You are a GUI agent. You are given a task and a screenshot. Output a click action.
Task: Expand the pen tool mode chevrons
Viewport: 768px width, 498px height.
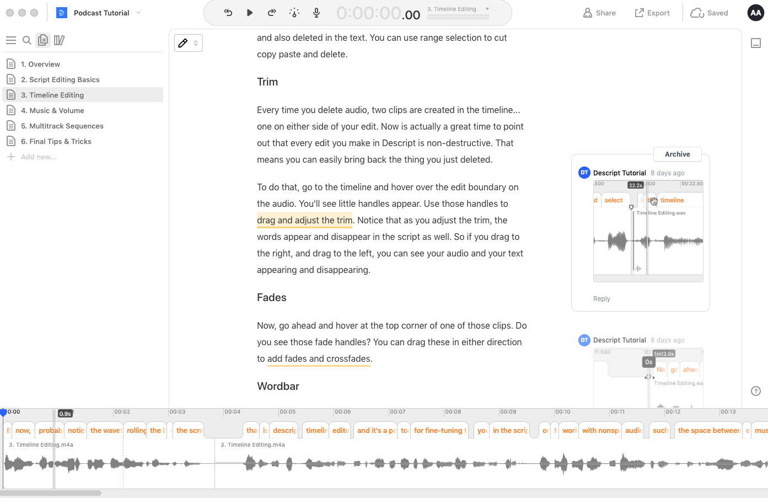point(196,43)
